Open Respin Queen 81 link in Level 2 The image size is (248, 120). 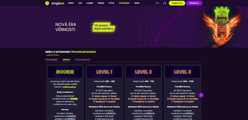point(138,99)
